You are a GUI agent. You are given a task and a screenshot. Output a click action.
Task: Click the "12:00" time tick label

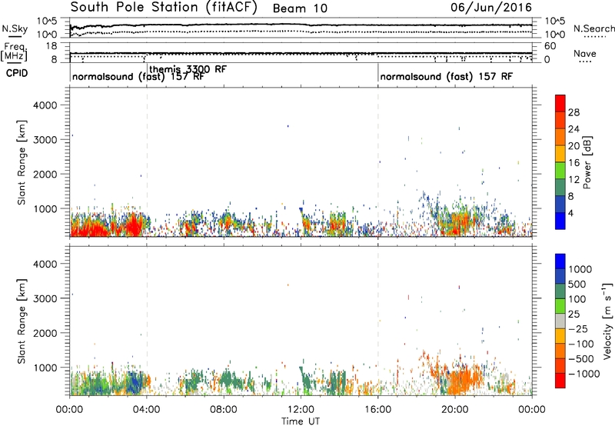pos(301,410)
